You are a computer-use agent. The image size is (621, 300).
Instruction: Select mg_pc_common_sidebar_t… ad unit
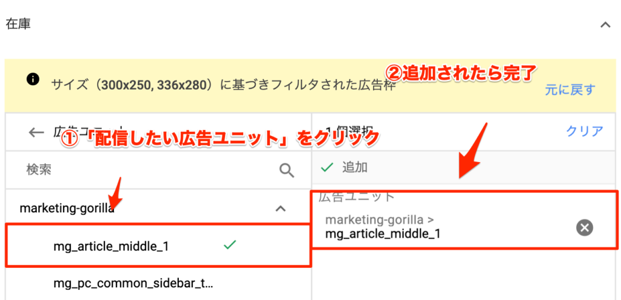[133, 283]
